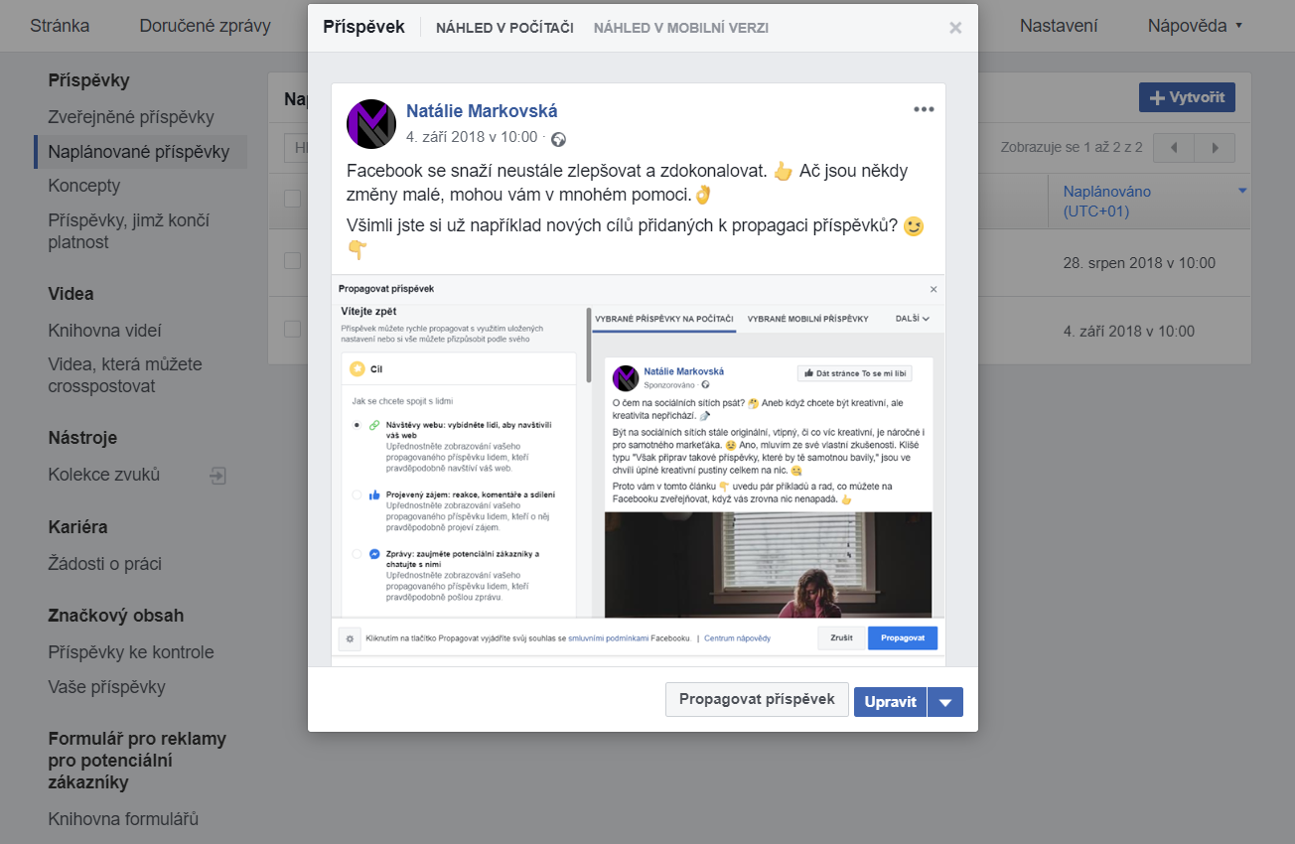This screenshot has height=844, width=1295.
Task: Click the Vytvořit button
Action: click(x=1187, y=97)
